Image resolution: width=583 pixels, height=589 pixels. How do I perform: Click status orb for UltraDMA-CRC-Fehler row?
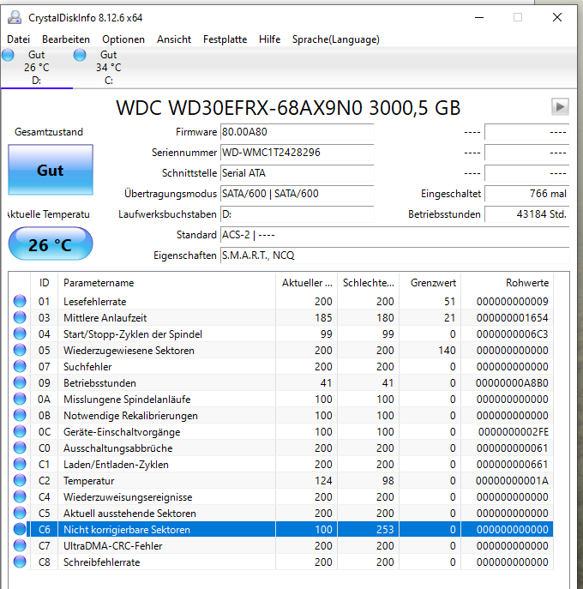[20, 545]
